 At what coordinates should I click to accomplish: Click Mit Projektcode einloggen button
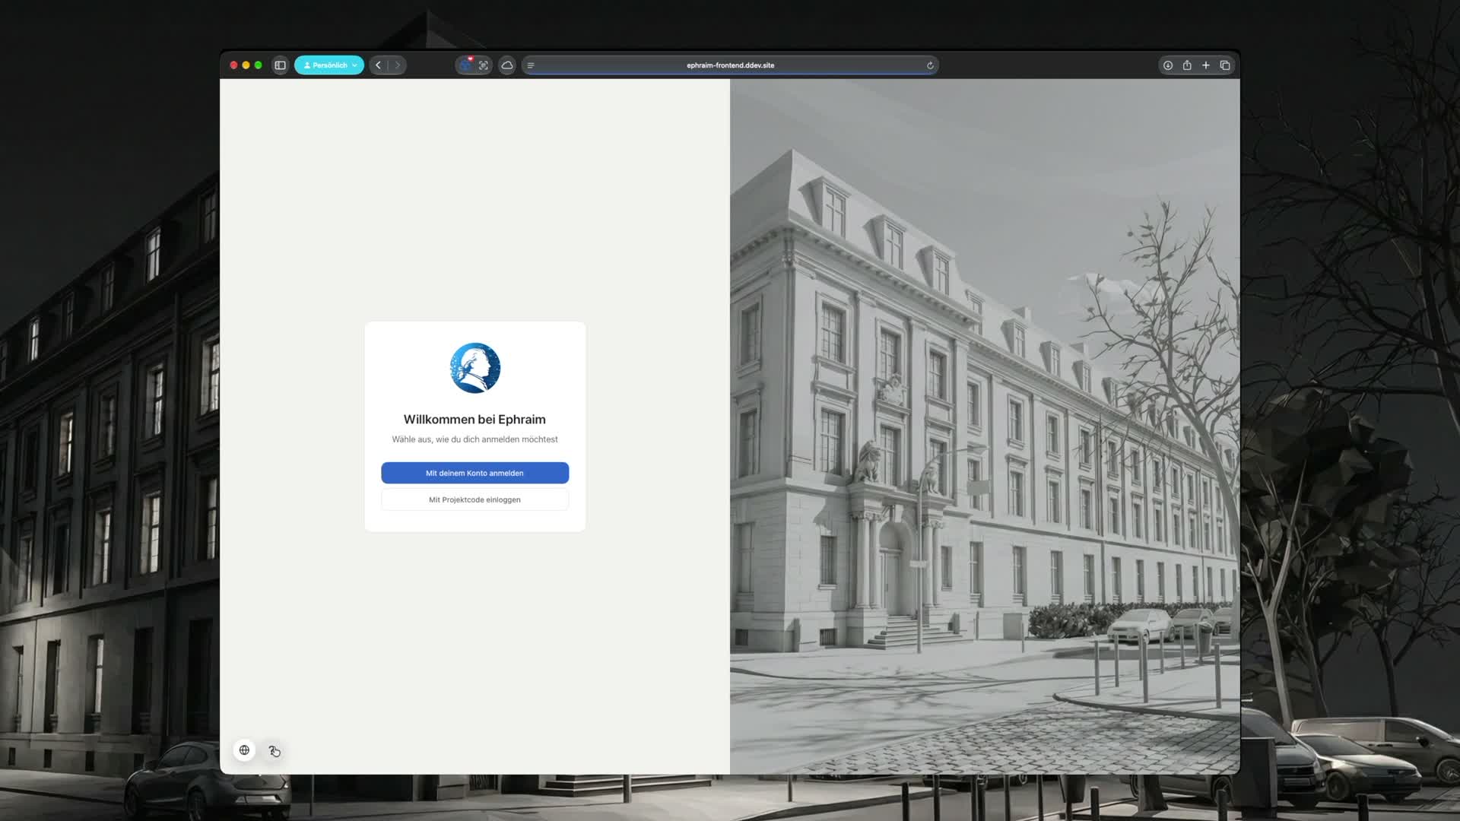pos(474,499)
